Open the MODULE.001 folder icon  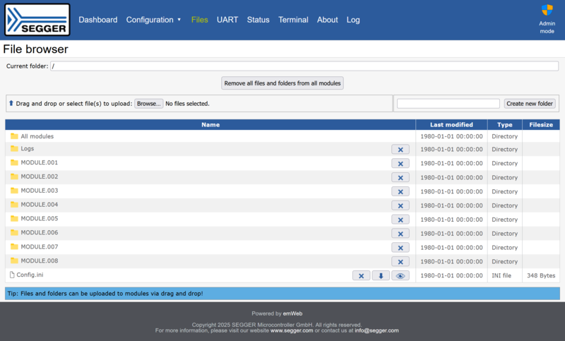14,162
